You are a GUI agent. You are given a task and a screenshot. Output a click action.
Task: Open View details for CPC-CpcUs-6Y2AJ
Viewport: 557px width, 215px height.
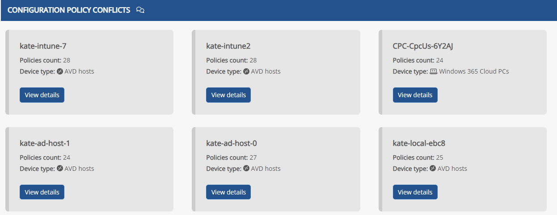415,95
